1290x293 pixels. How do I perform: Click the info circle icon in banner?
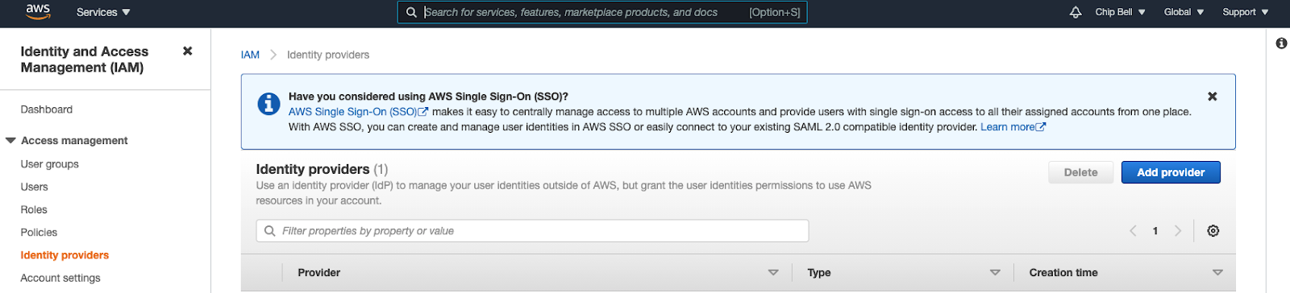[x=268, y=105]
